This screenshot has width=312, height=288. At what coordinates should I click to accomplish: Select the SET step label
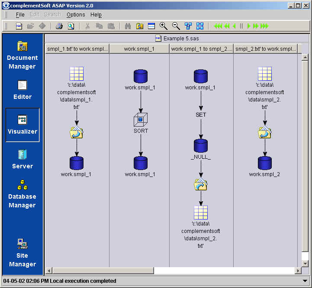point(201,115)
